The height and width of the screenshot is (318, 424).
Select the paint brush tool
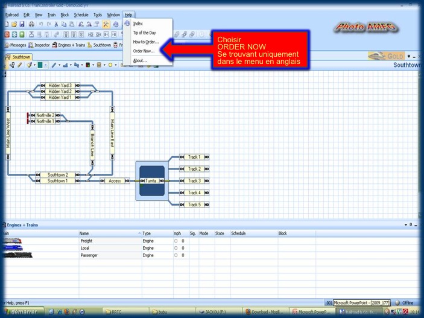pos(29,65)
